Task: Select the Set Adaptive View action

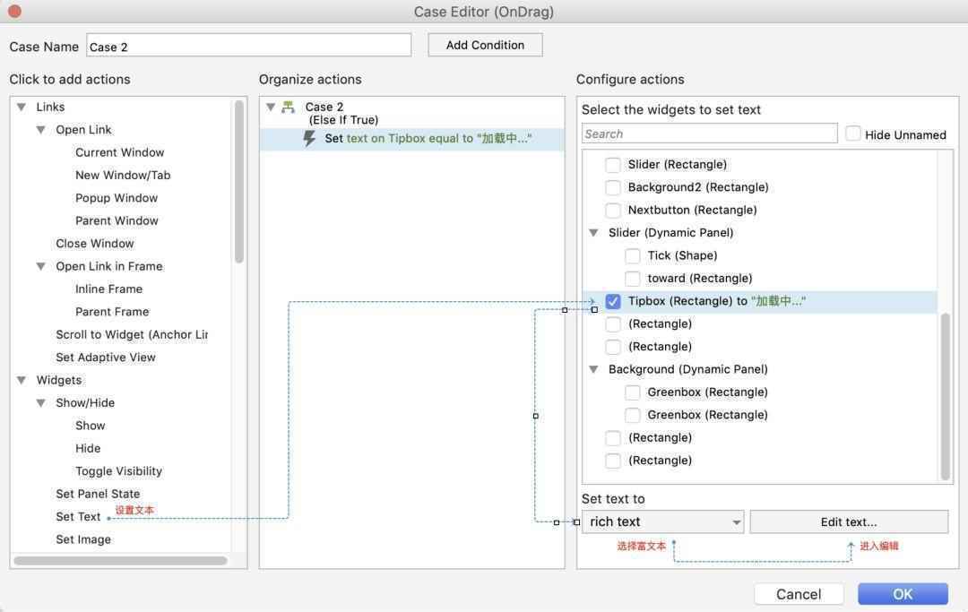Action: point(106,358)
